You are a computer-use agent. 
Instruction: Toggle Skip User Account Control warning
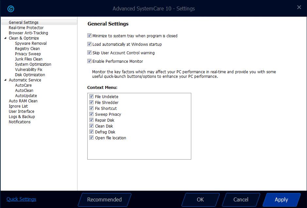[x=89, y=52]
